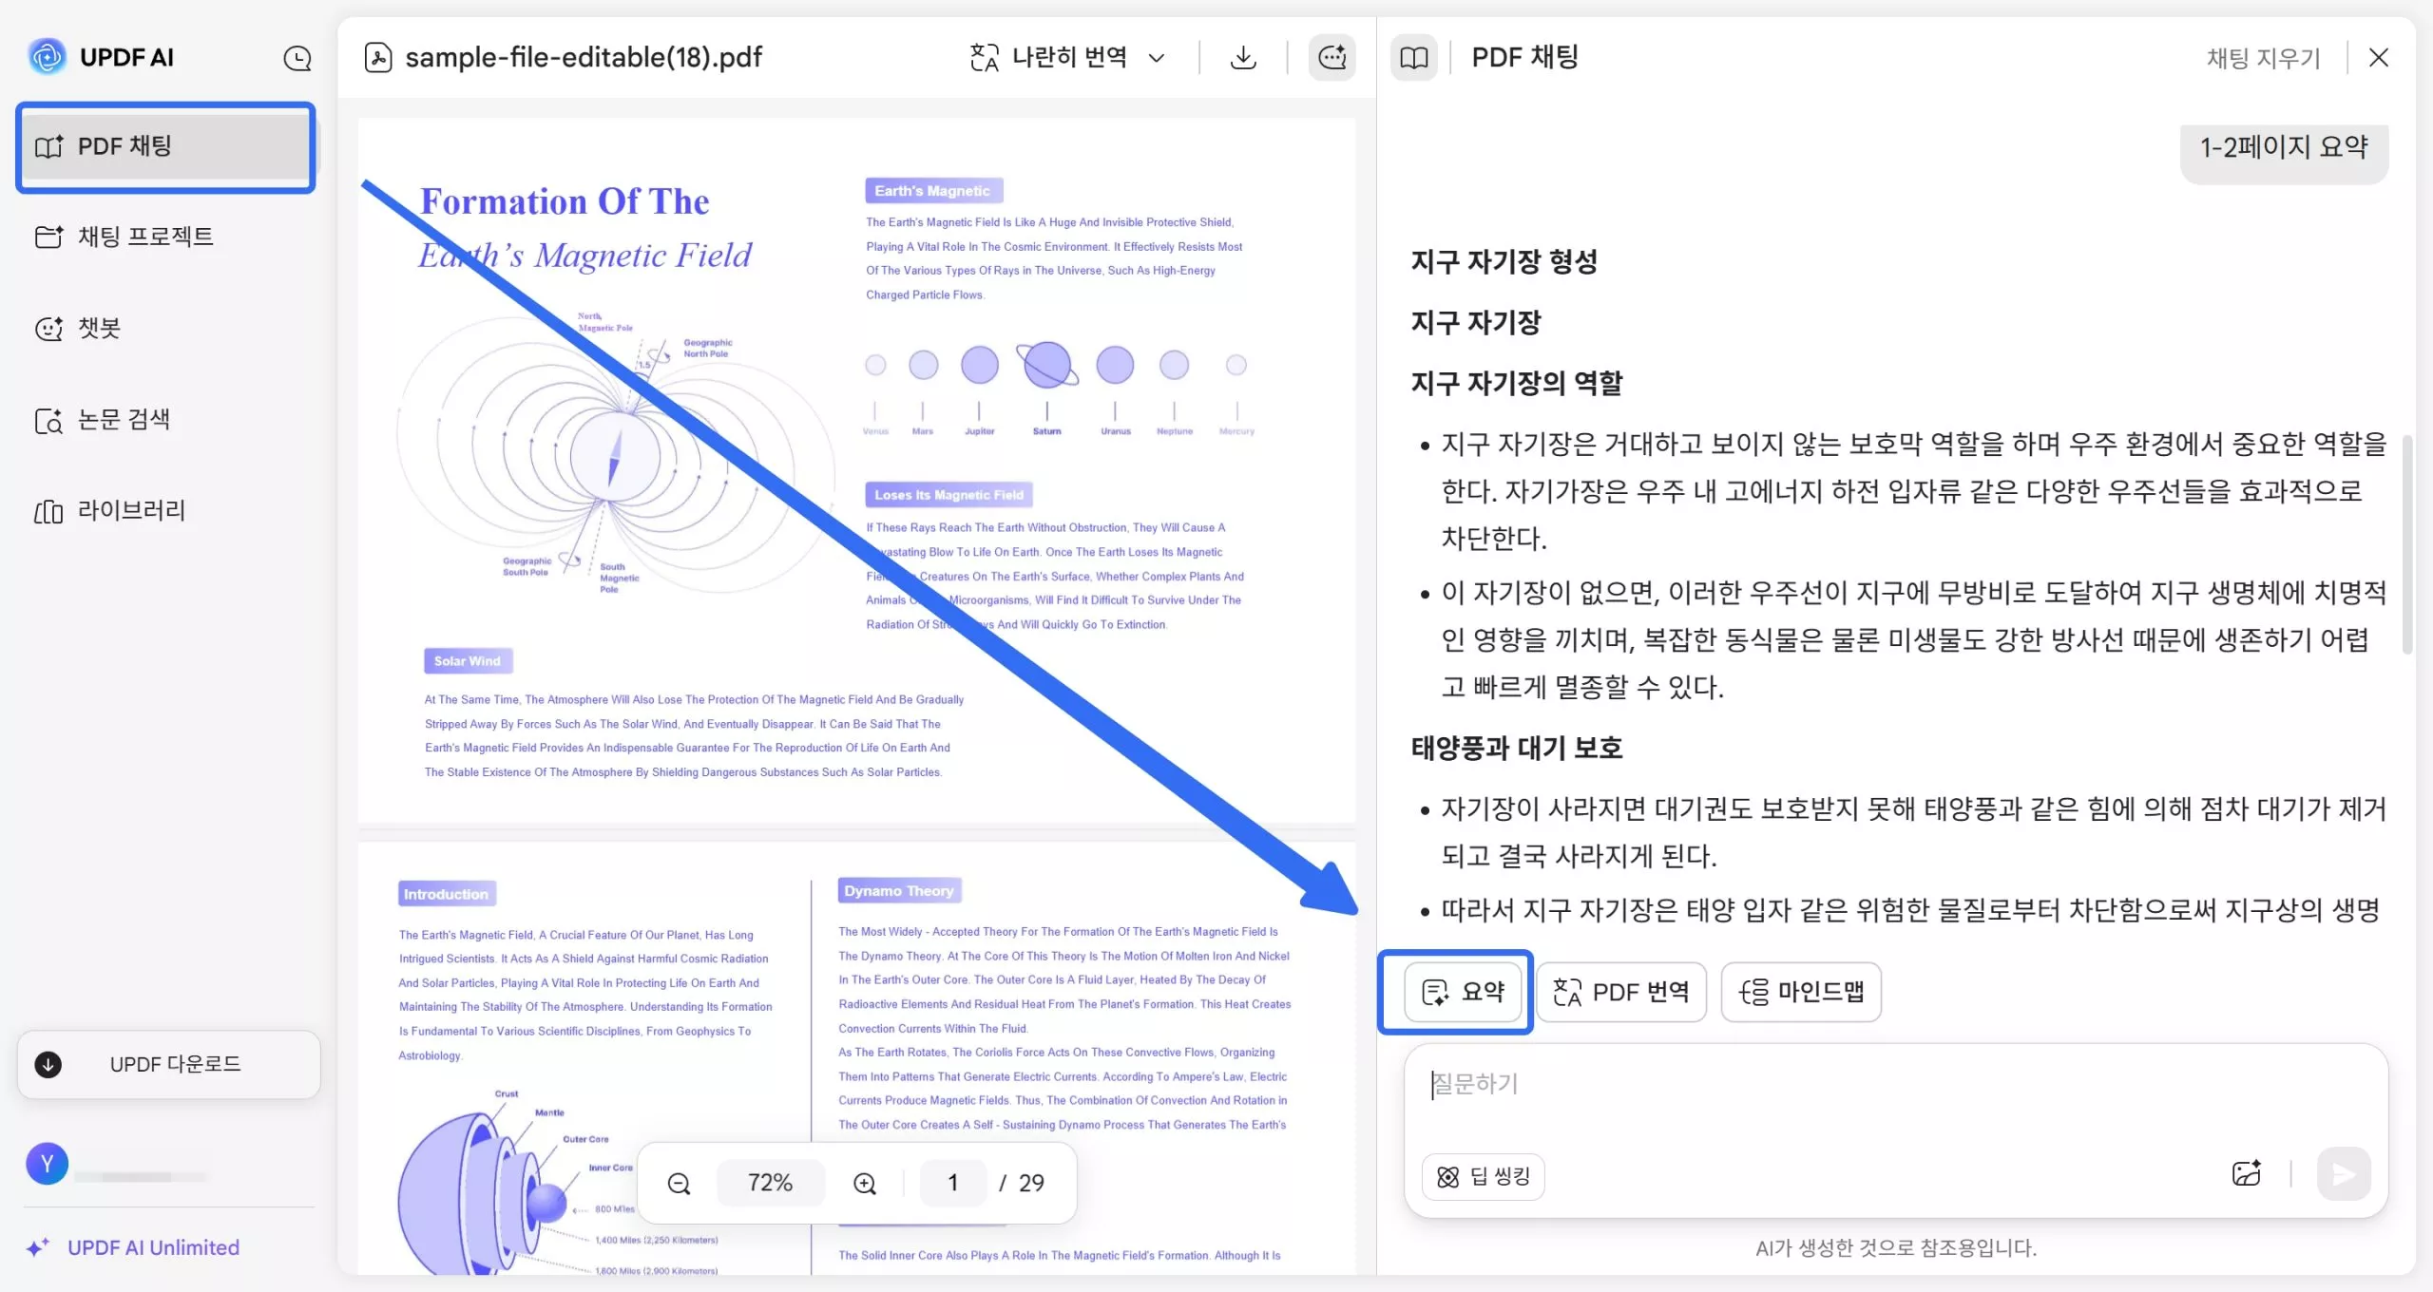This screenshot has height=1292, width=2433.
Task: Enable 딥 씽킹 deep thinking mode
Action: tap(1483, 1176)
